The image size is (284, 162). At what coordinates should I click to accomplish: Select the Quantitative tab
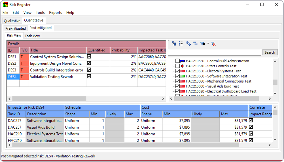click(x=34, y=20)
